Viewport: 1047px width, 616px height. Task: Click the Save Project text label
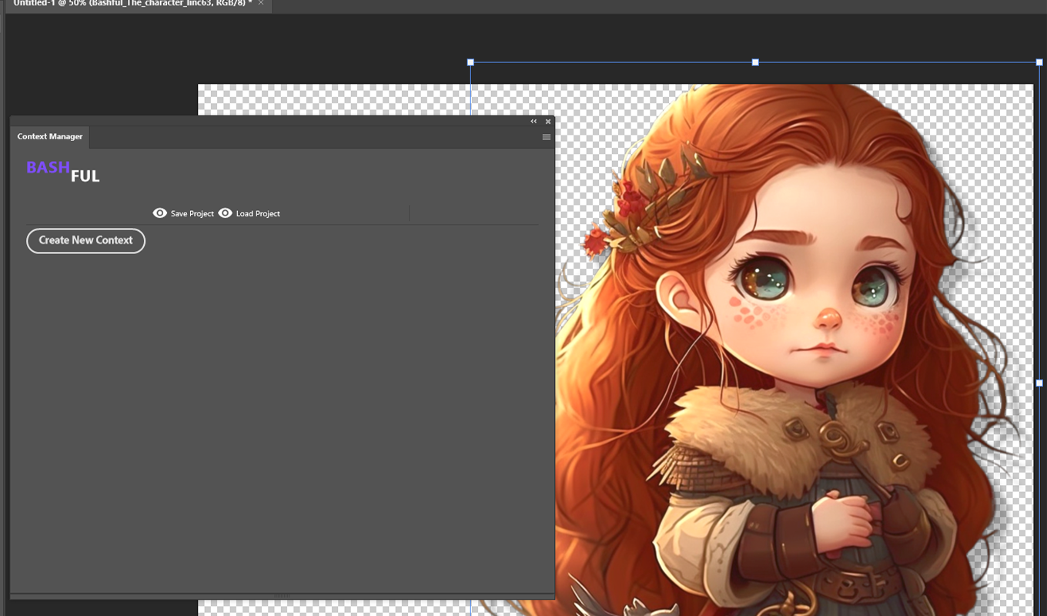192,214
